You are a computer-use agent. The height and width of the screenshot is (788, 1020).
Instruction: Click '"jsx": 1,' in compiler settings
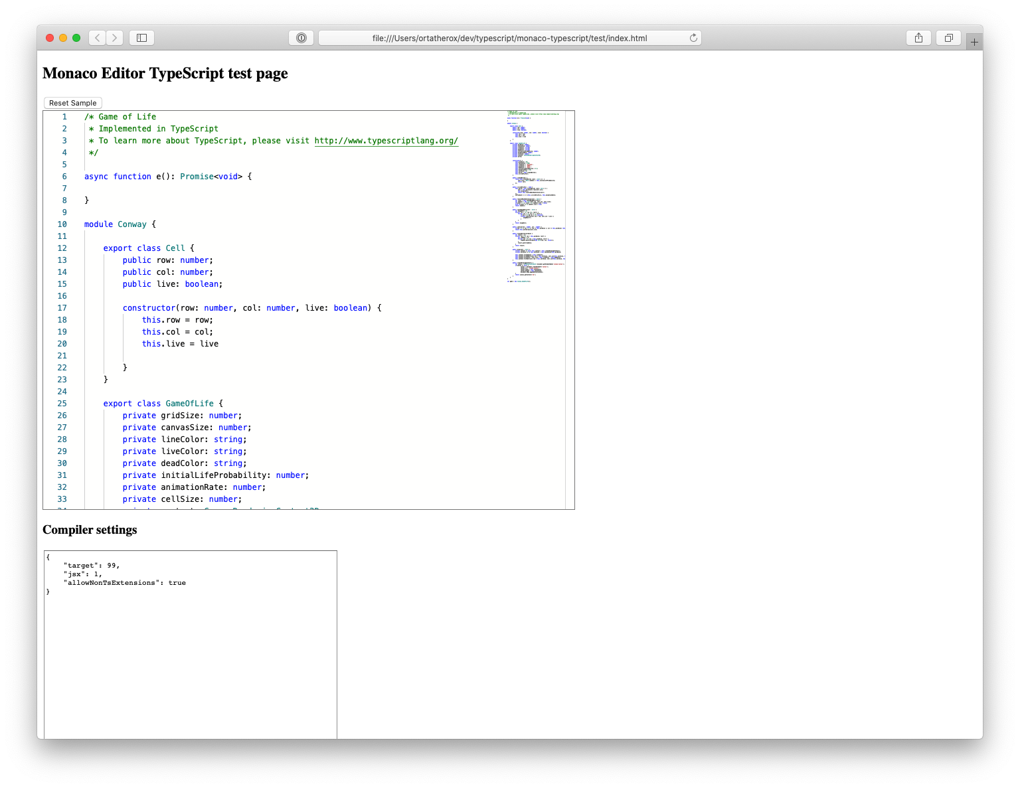pos(83,574)
